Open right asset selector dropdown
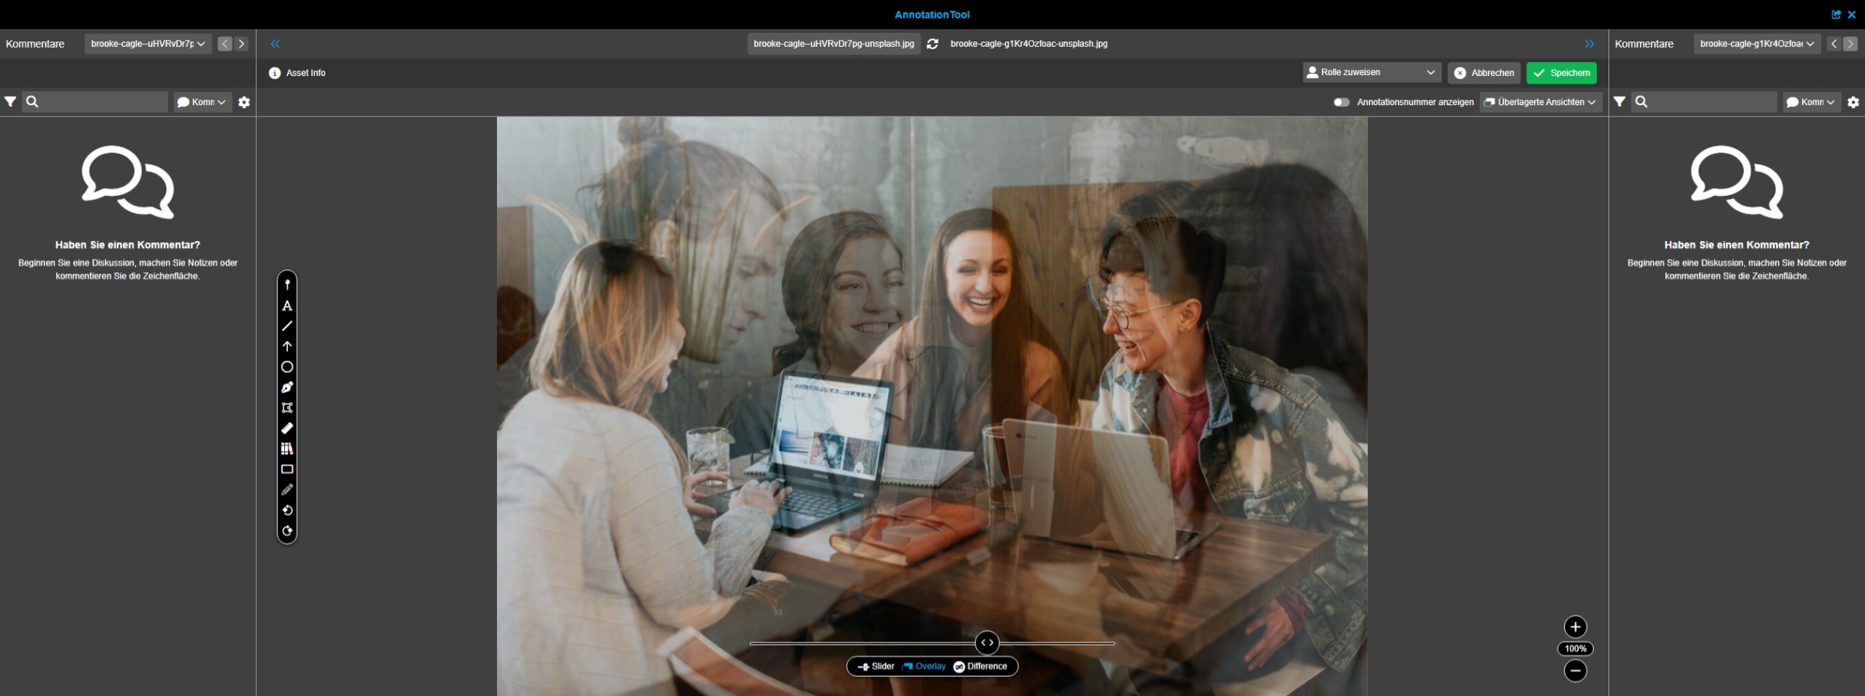The width and height of the screenshot is (1865, 696). [1757, 44]
